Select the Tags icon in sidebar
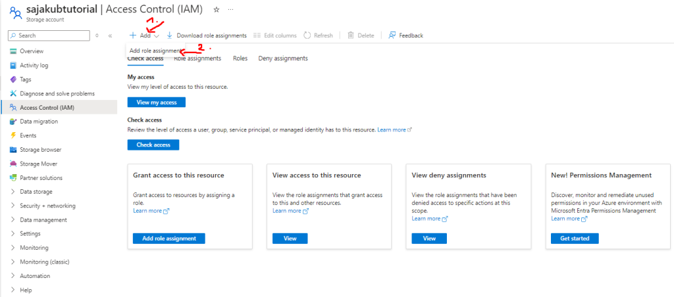The width and height of the screenshot is (674, 297). point(13,80)
